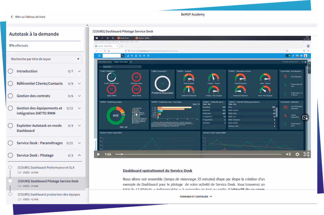This screenshot has height=215, width=324.
Task: Toggle completion circle for Dashboard production des équipes
Action: (10, 194)
